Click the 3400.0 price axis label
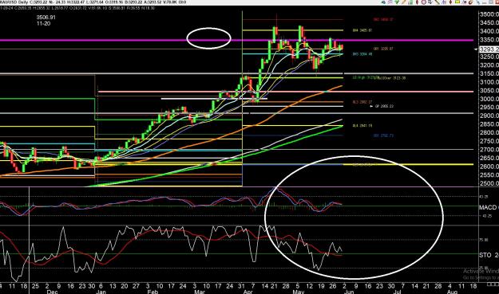The image size is (499, 294). point(489,31)
